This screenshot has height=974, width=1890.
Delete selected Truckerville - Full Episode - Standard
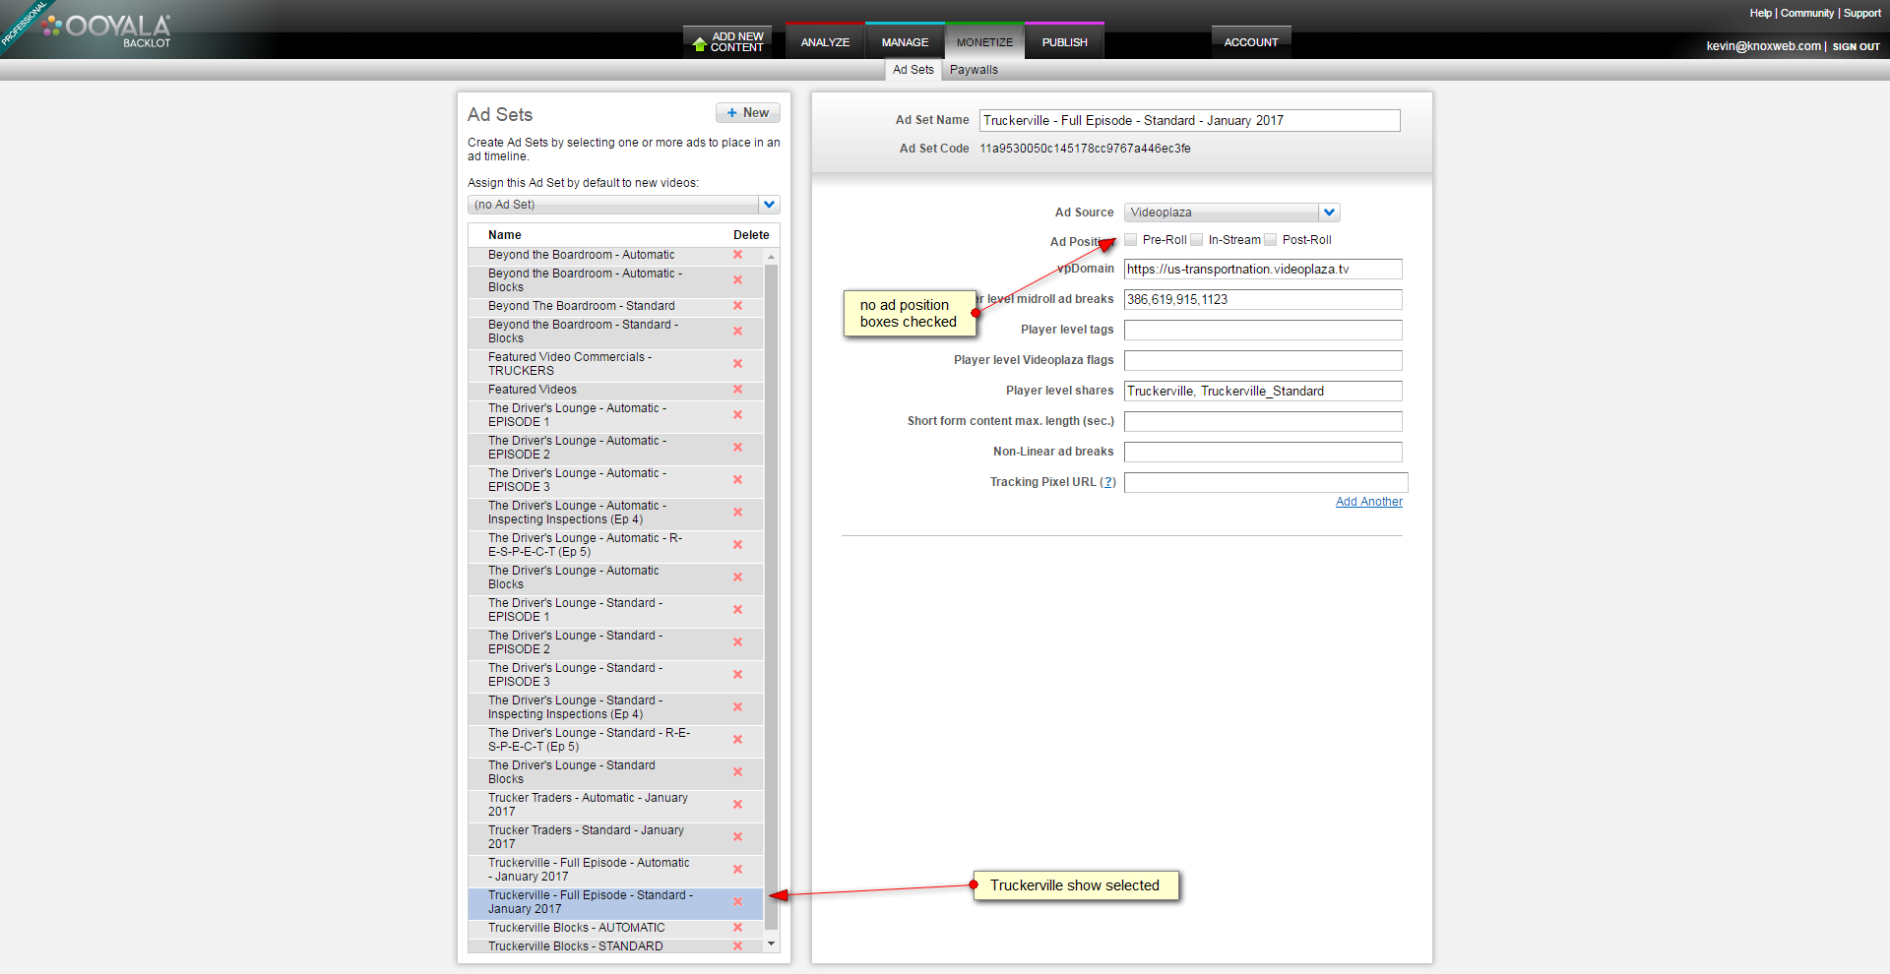click(737, 902)
